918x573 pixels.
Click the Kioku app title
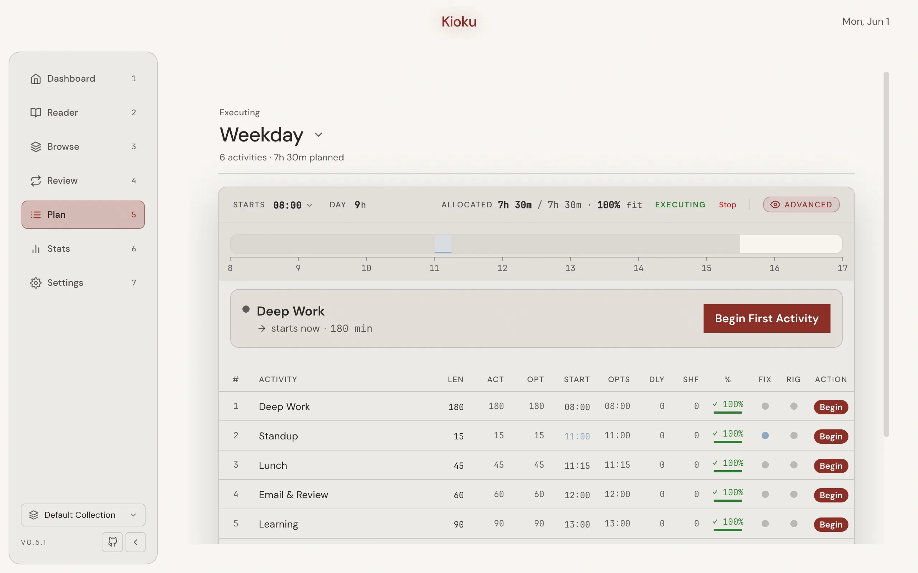(x=459, y=21)
